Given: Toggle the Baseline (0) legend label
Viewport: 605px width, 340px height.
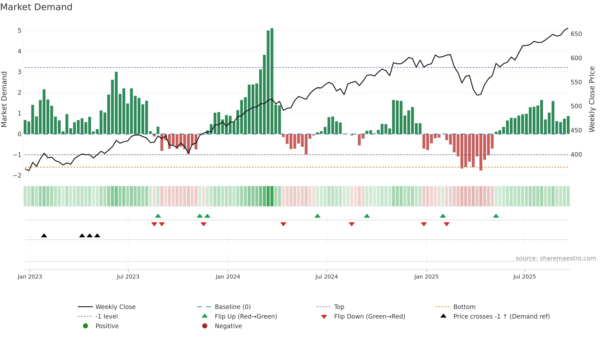Looking at the screenshot, I should [233, 307].
